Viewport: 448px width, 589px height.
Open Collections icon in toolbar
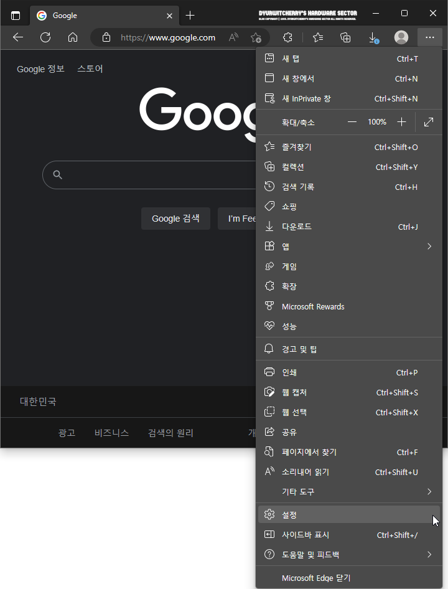[x=345, y=37]
